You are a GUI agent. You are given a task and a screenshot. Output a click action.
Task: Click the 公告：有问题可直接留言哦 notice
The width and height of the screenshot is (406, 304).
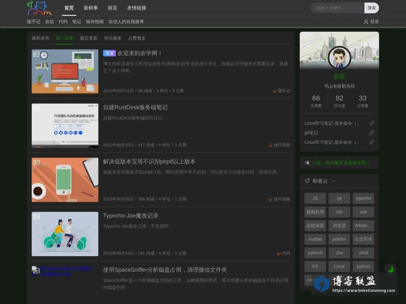point(341,163)
